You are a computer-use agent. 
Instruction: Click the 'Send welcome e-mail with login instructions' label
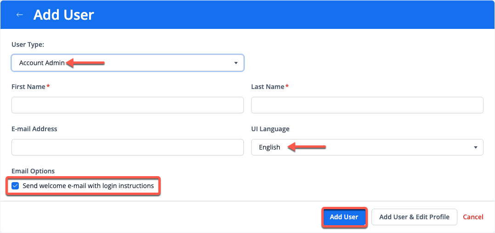[x=88, y=186]
